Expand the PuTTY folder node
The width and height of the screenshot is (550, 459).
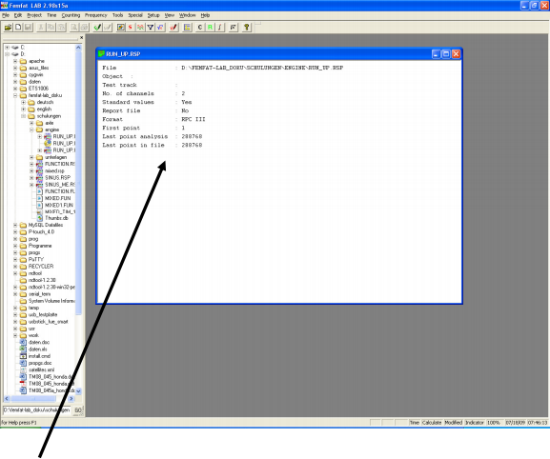[x=15, y=260]
